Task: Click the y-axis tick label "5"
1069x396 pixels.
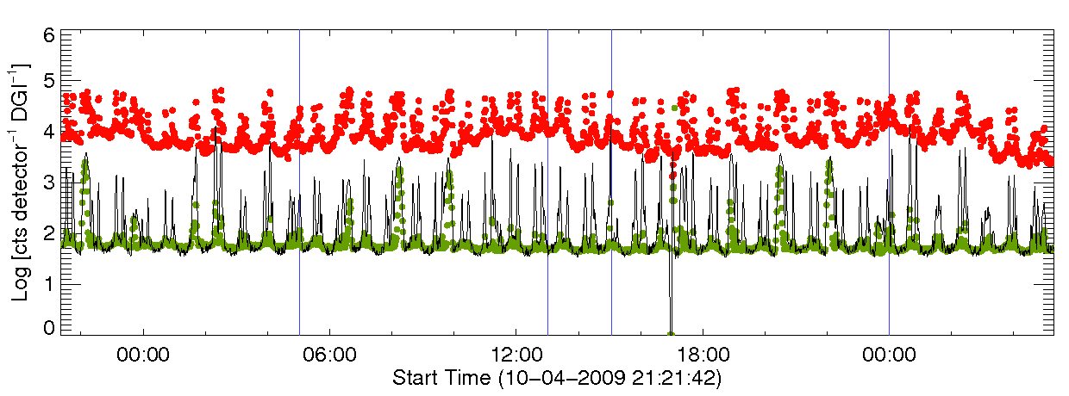Action: pos(50,85)
